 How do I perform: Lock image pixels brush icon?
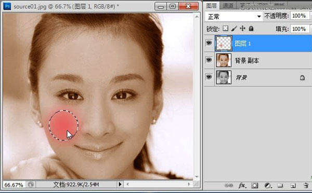pyautogui.click(x=234, y=29)
